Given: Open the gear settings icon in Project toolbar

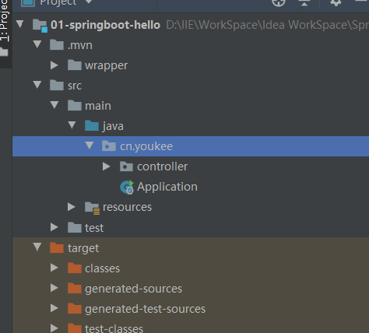Looking at the screenshot, I should pos(336,2).
